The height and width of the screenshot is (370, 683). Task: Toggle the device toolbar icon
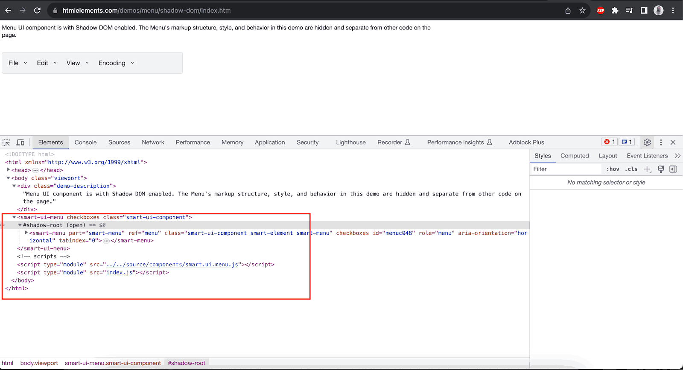[x=20, y=143]
